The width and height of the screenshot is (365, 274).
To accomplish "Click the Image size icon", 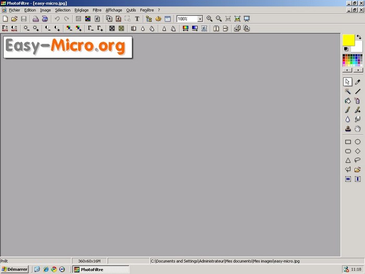I will [109, 19].
